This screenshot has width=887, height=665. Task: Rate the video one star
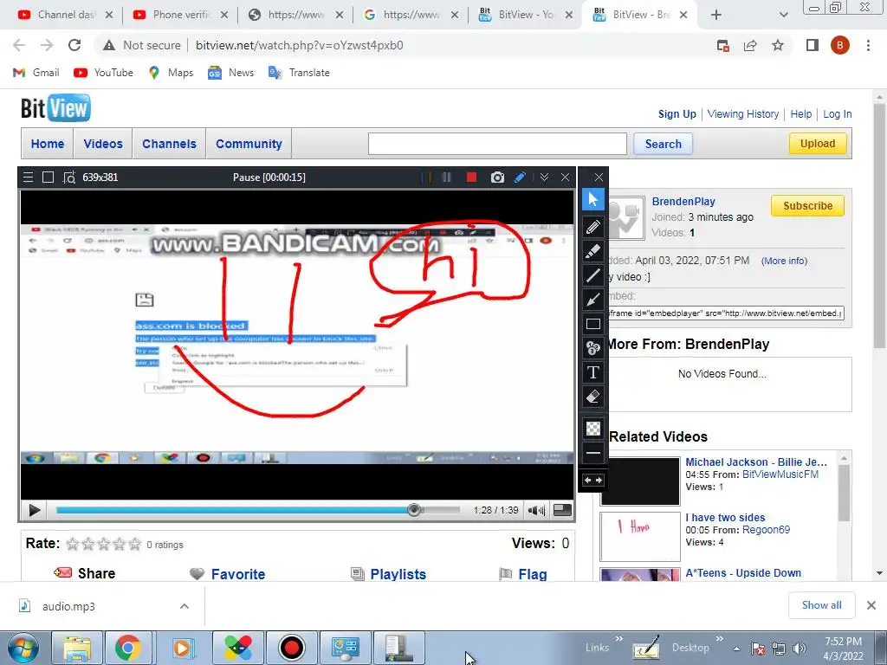click(73, 544)
